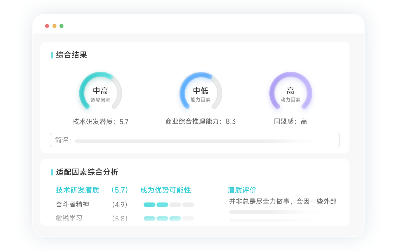
Task: Select the 敏锐学习 row label
Action: click(69, 218)
